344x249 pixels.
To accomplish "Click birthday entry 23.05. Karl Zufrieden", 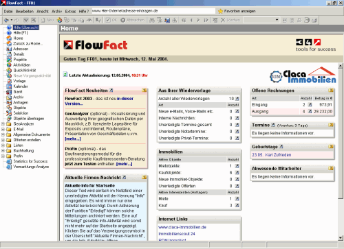I will (272, 155).
